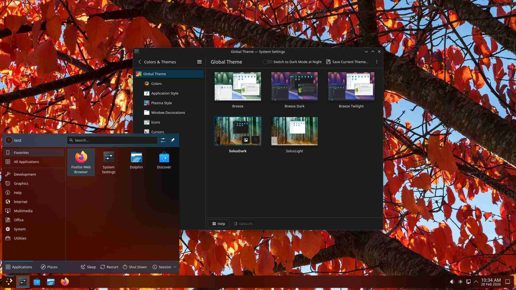Open the three-dot overflow menu
This screenshot has height=290, width=516.
click(x=377, y=62)
